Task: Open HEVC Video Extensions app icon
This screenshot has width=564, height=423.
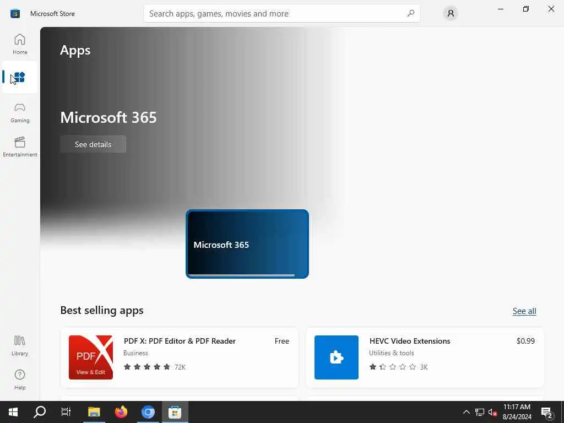Action: [337, 357]
